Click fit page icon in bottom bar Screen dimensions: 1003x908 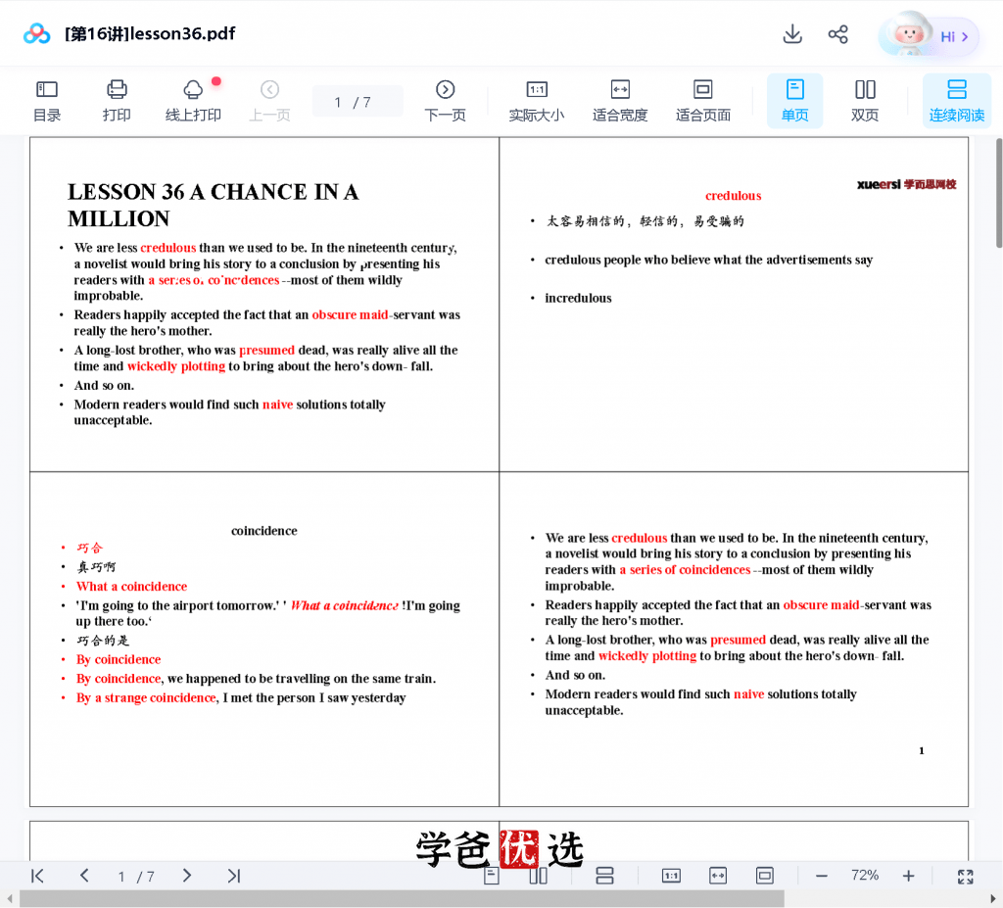[x=764, y=876]
